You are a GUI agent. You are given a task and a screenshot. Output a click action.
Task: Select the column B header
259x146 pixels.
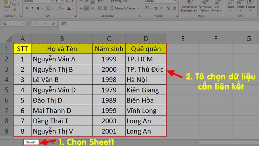pyautogui.click(x=62, y=39)
